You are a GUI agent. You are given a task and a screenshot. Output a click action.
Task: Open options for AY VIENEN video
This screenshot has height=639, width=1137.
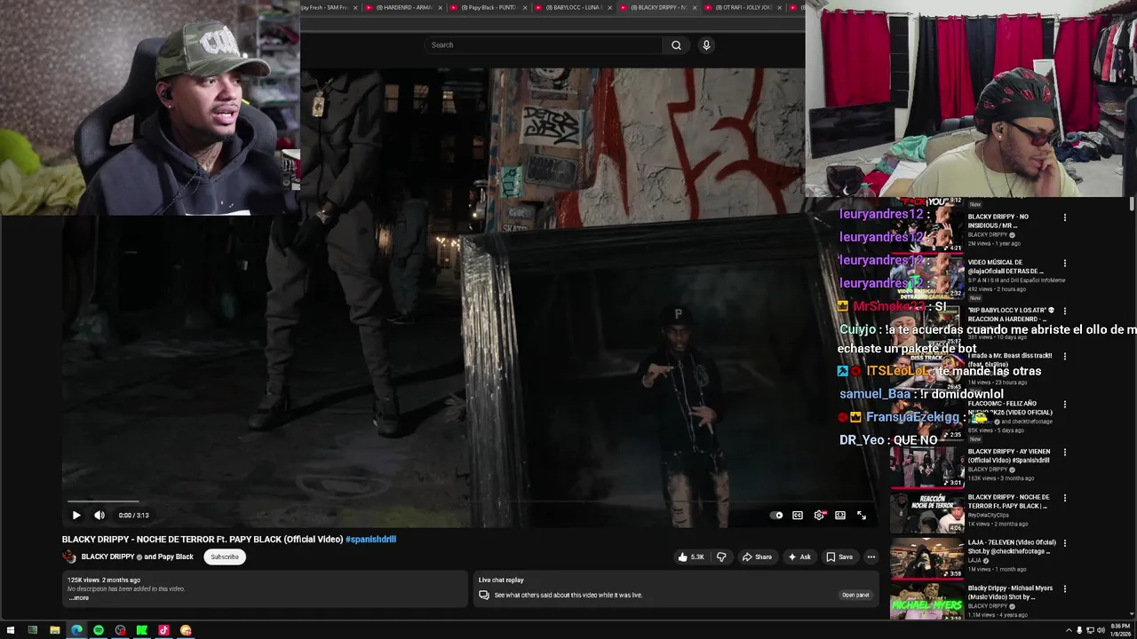click(1064, 453)
